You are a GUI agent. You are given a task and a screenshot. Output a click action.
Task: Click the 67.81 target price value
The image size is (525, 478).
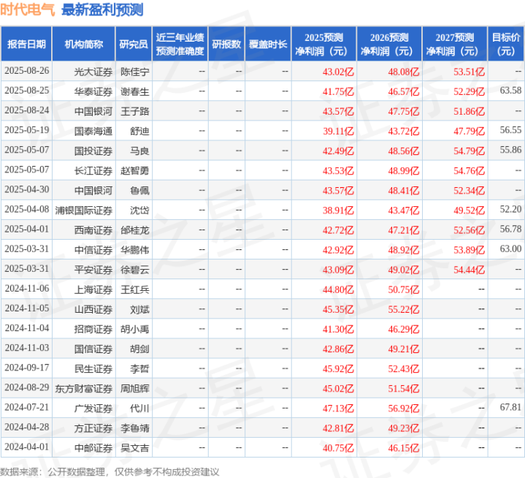click(x=510, y=407)
